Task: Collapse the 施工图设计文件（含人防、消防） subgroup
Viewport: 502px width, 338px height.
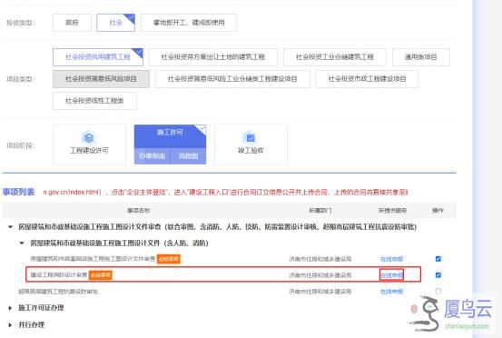Action: coord(22,244)
